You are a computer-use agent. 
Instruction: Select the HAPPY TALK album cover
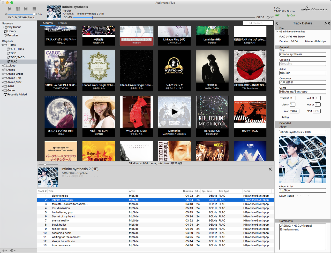[x=250, y=112]
